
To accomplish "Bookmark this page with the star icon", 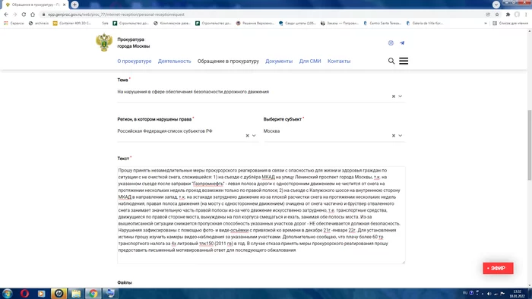I will tap(497, 14).
